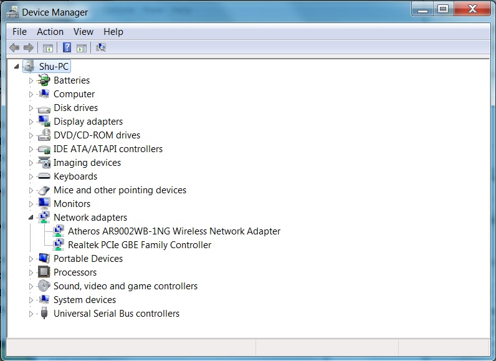The height and width of the screenshot is (361, 496).
Task: Click the Display adapters category icon
Action: [44, 121]
